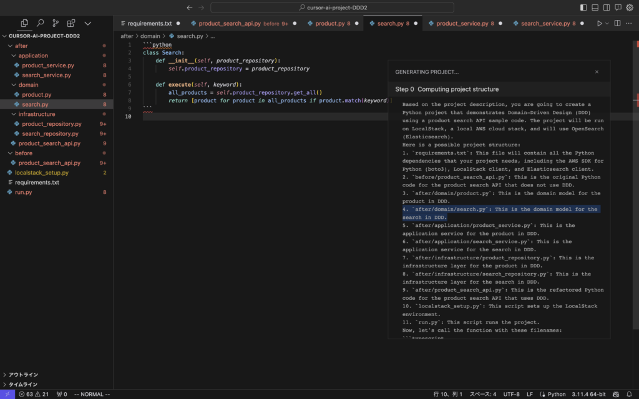Image resolution: width=639 pixels, height=399 pixels.
Task: Open settings with the gear icon
Action: 630,7
